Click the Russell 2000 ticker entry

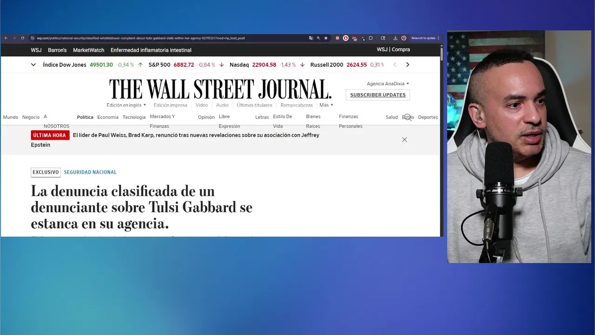pos(348,65)
